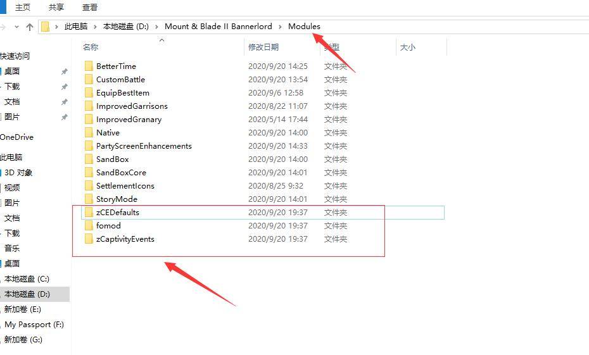The image size is (589, 355).
Task: Sort by 修改日期 column header
Action: (x=263, y=47)
